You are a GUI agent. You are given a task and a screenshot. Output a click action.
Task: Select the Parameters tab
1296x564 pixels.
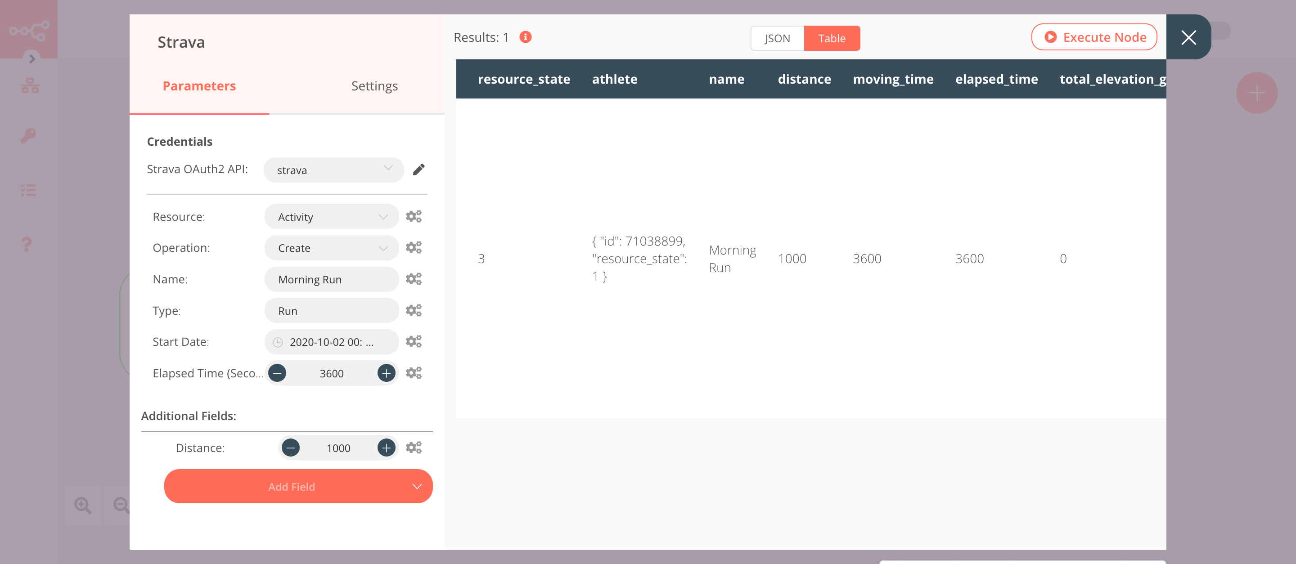click(x=199, y=85)
